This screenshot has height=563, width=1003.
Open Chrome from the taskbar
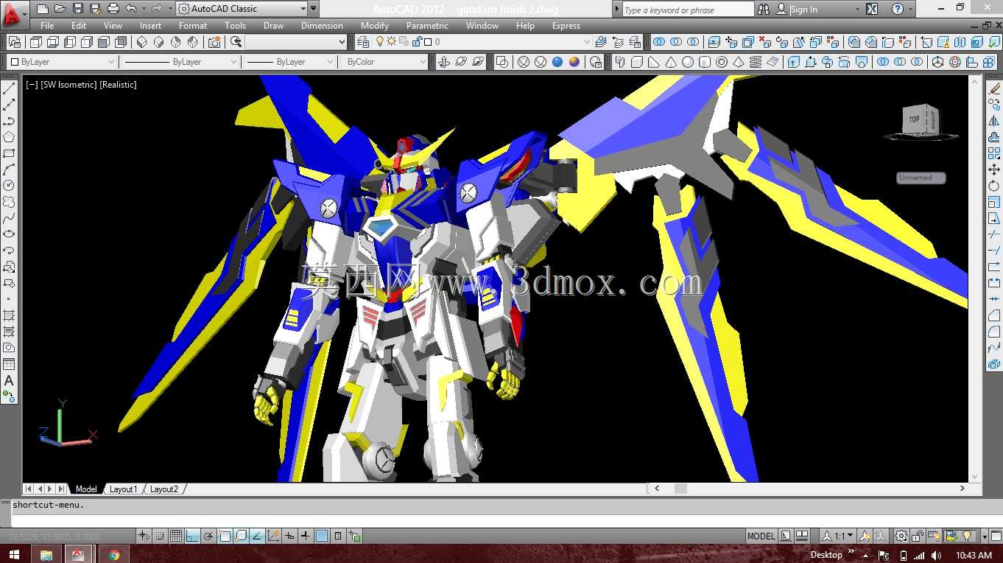(x=114, y=554)
